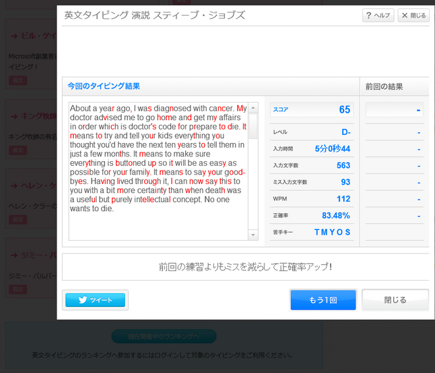435x373 pixels.
Task: Click the character count 563
Action: (x=343, y=165)
